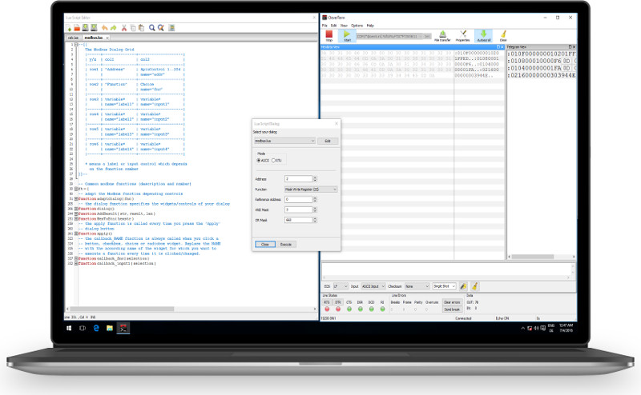Viewport: 641px width, 395px height.
Task: Open a script file in Lua editor
Action: (77, 28)
